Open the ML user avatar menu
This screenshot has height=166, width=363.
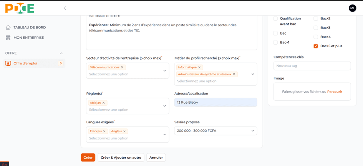(352, 8)
